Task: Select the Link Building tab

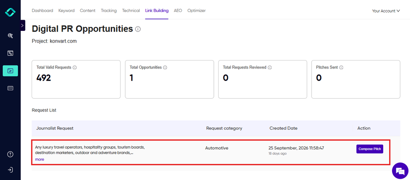Action: [157, 11]
